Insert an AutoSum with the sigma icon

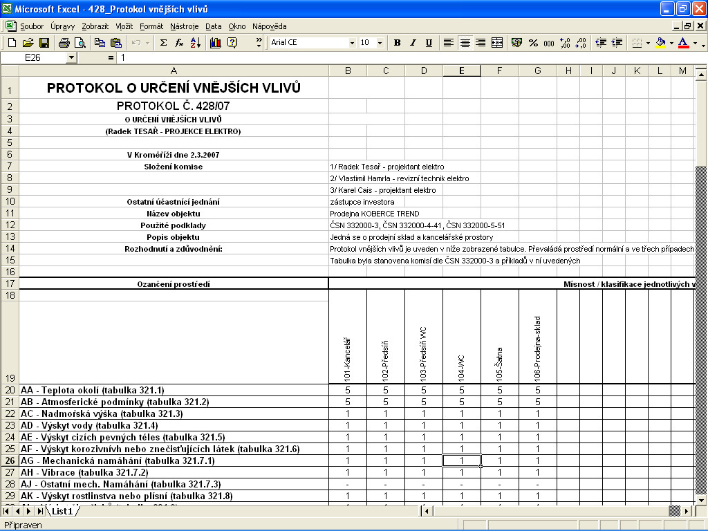point(163,42)
